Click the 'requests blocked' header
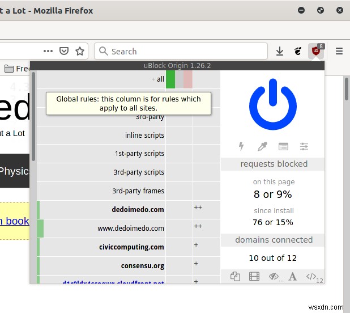The height and width of the screenshot is (313, 350). coord(274,164)
